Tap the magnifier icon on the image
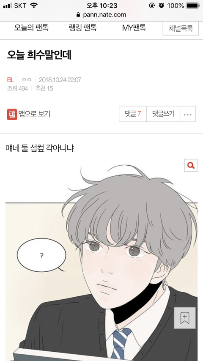Viewport: 203px width, 361px height. 191,165
